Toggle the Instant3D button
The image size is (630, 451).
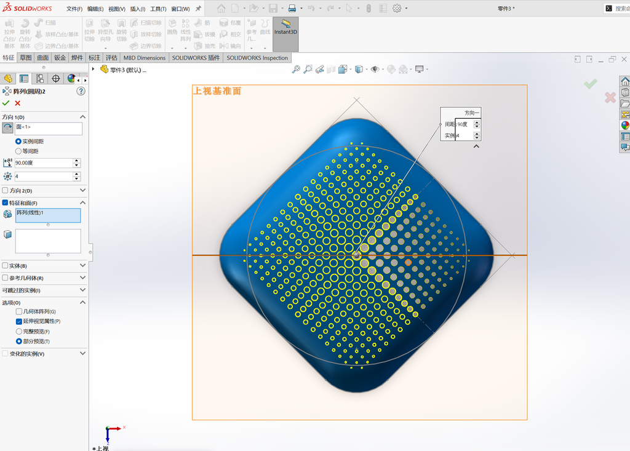pos(285,34)
